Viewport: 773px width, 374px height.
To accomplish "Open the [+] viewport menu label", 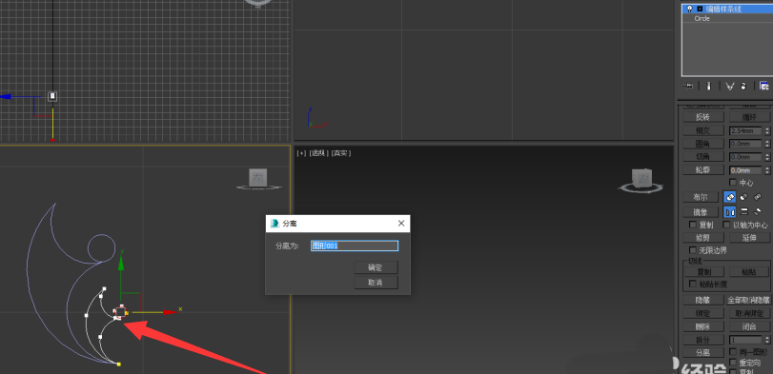I will pyautogui.click(x=301, y=153).
